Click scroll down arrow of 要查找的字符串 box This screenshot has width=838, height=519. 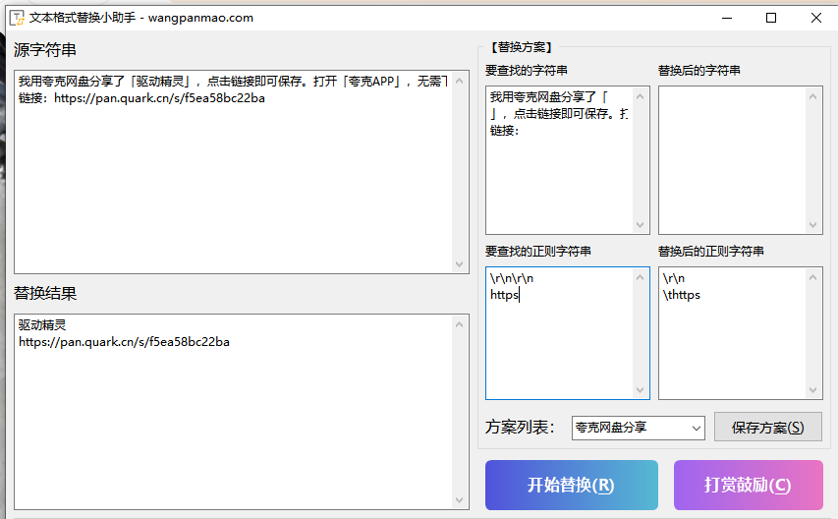point(641,225)
